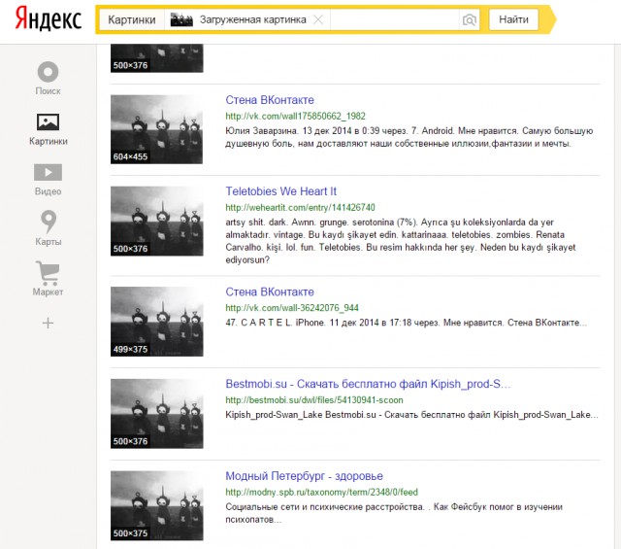
Task: Open weheartit.com/entry/141426740 URL link
Action: 300,207
